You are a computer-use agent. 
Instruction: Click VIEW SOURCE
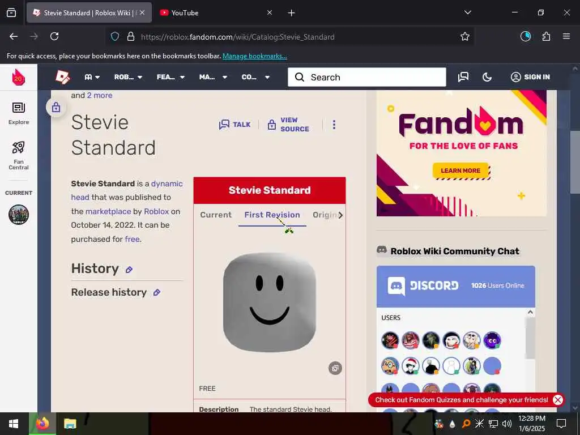pyautogui.click(x=288, y=124)
